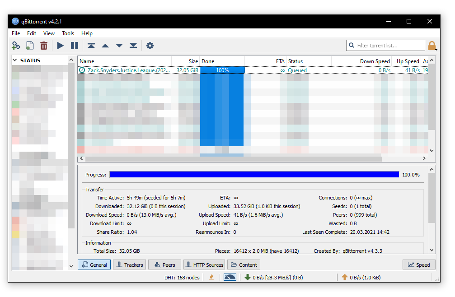Screen dimensions: 455x297
Task: Sort torrents by the ETA column header
Action: pyautogui.click(x=266, y=61)
